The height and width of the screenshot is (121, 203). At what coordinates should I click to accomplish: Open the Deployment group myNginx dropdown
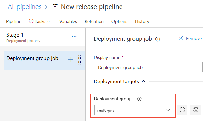point(134,110)
